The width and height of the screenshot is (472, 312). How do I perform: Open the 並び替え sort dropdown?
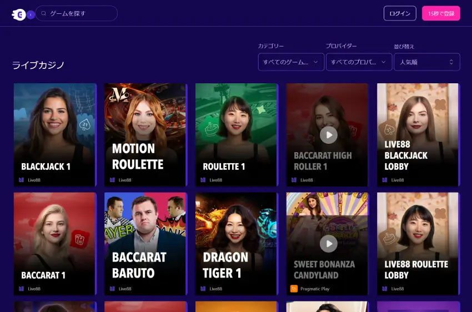tap(427, 62)
